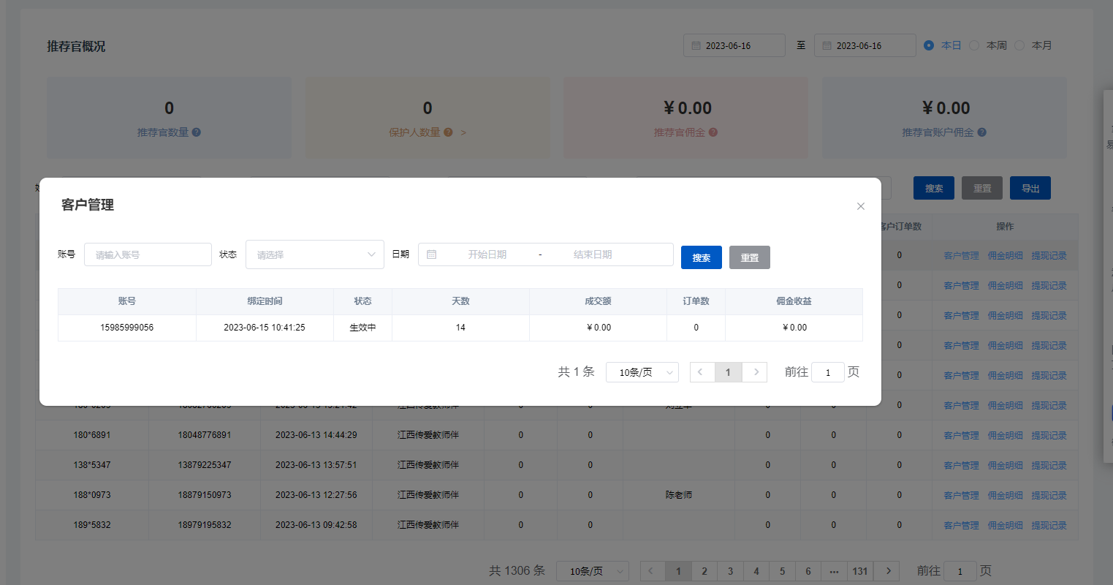The height and width of the screenshot is (585, 1113).
Task: Click the start date field 2023-06-16
Action: (x=734, y=45)
